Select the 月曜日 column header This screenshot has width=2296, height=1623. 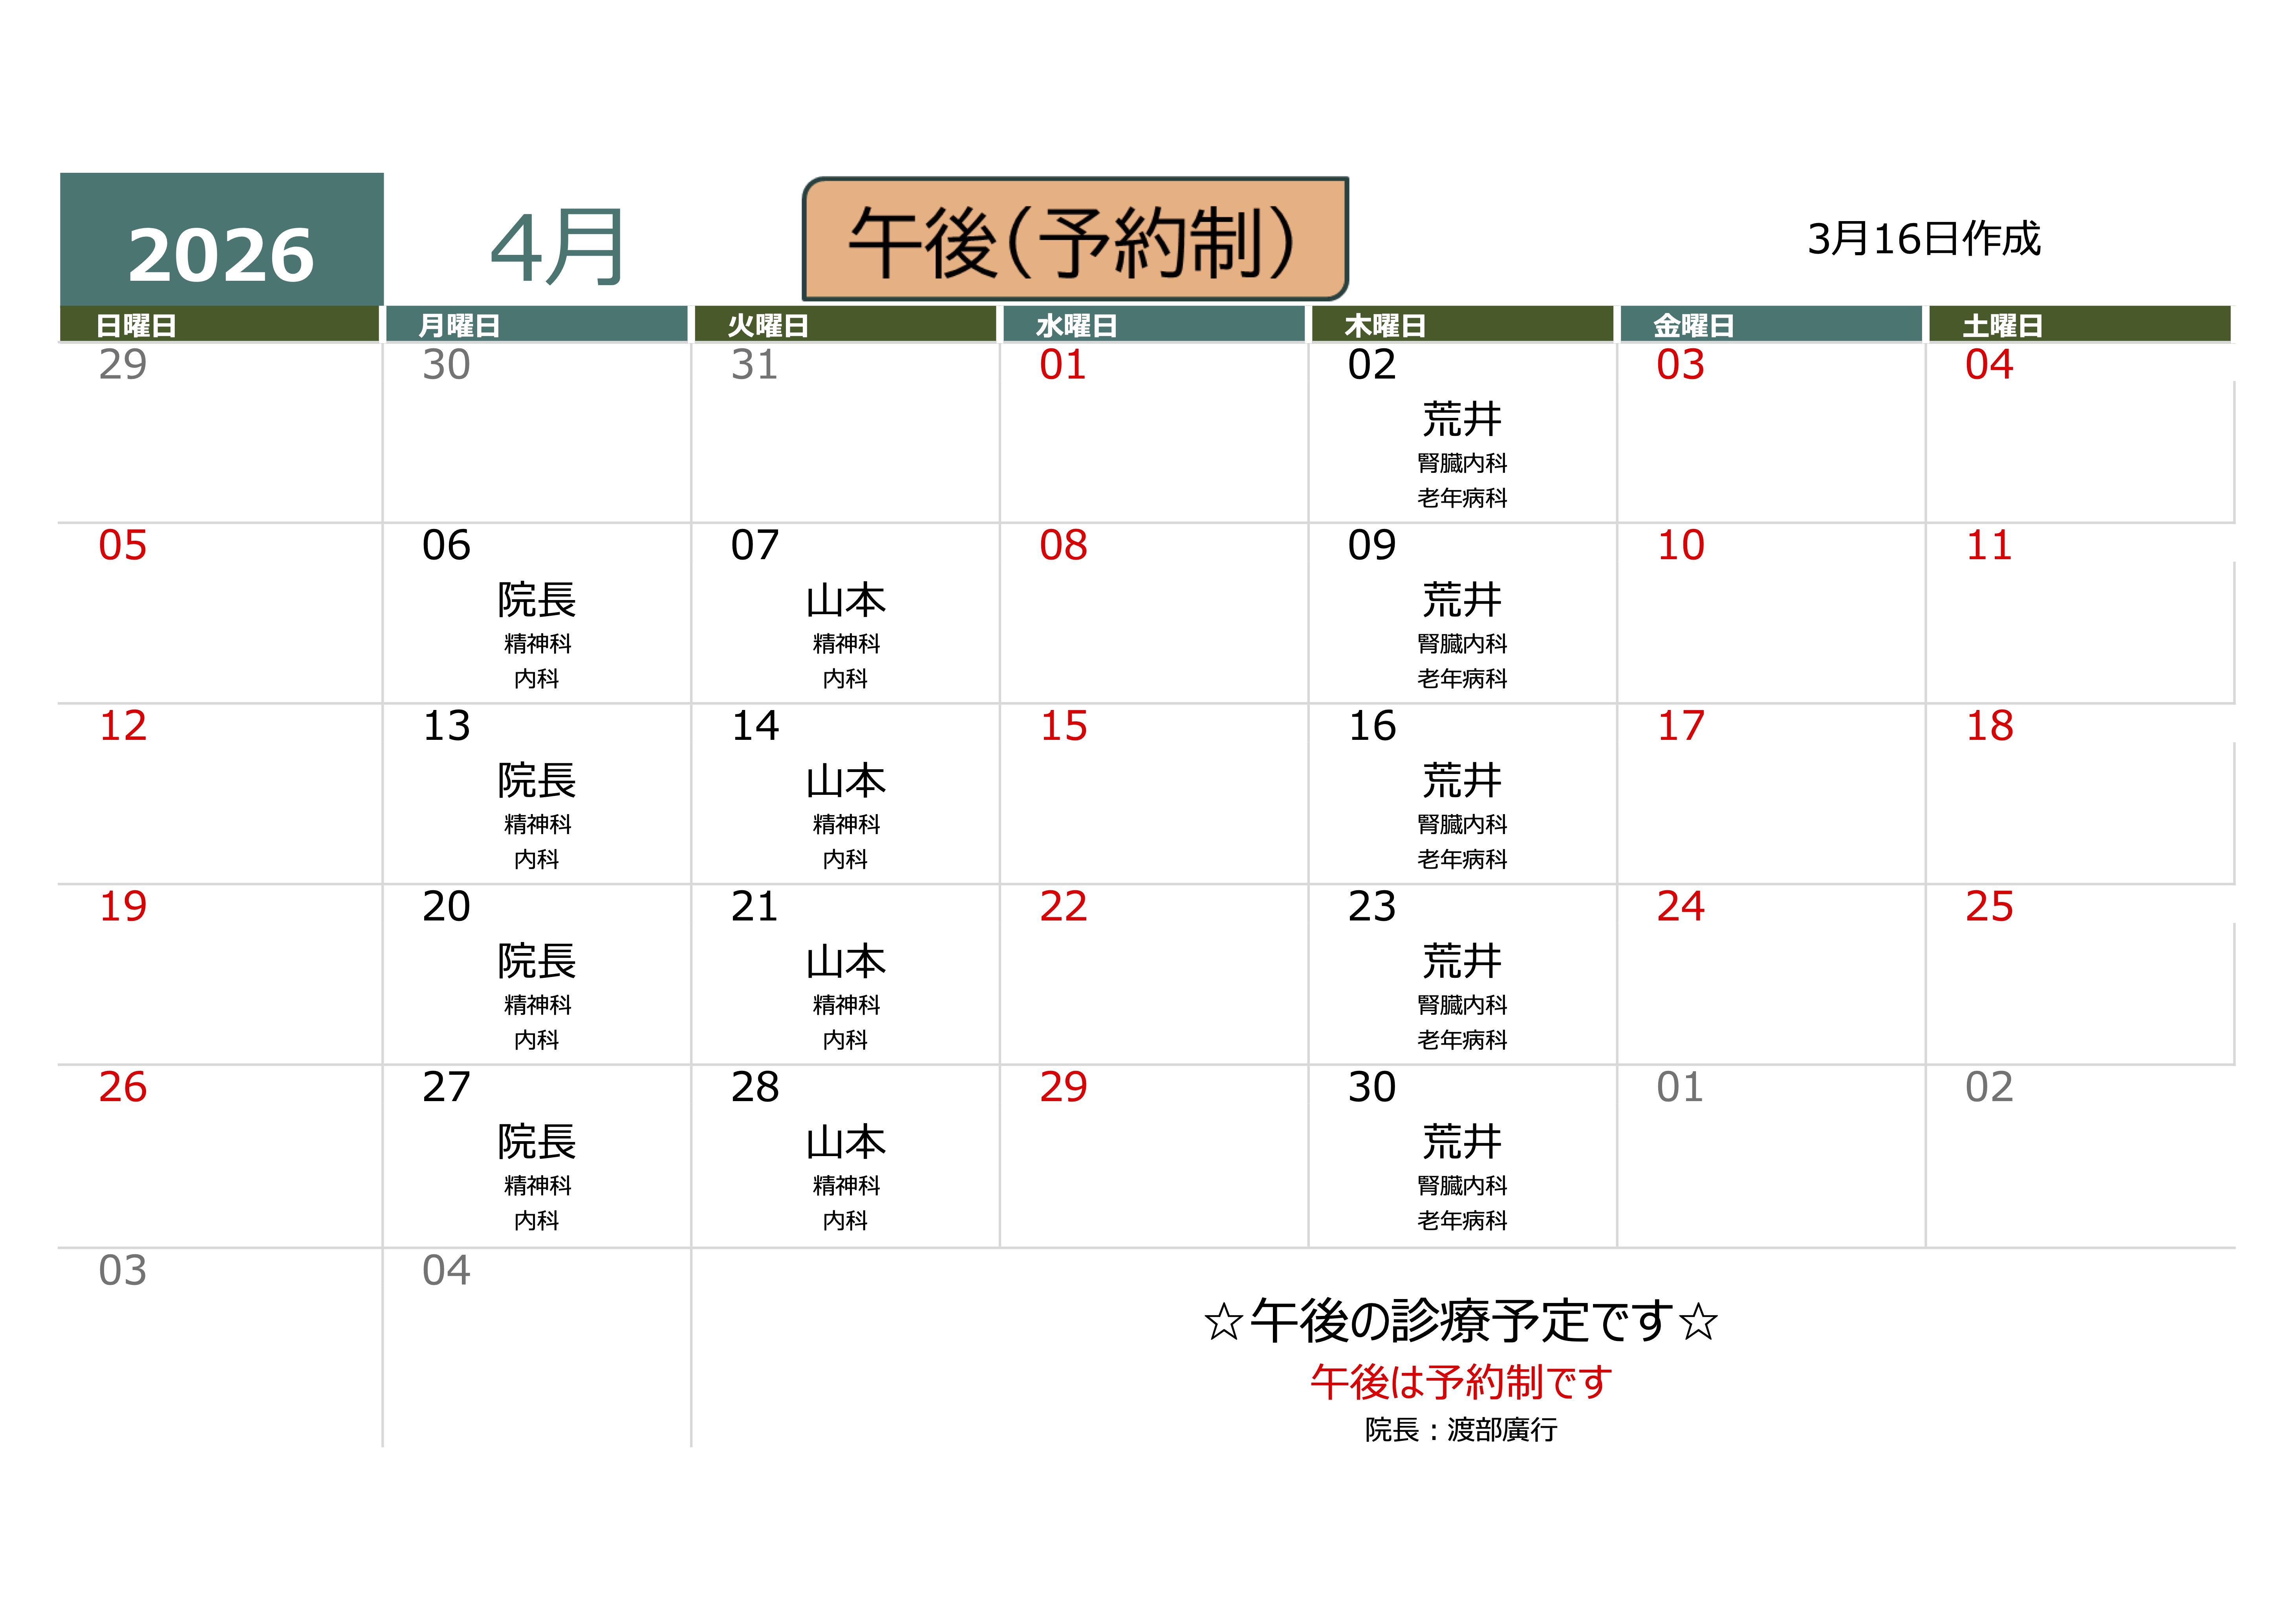(459, 325)
